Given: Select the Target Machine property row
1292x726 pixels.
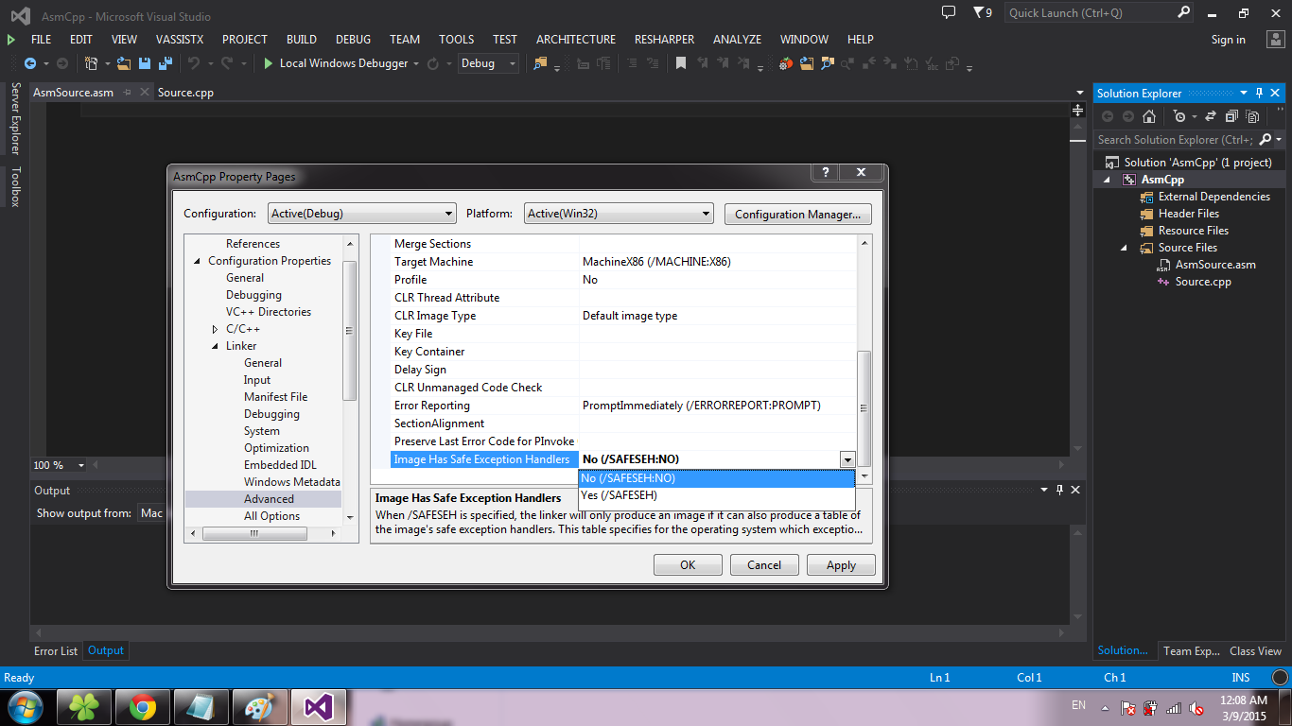Looking at the screenshot, I should (623, 262).
